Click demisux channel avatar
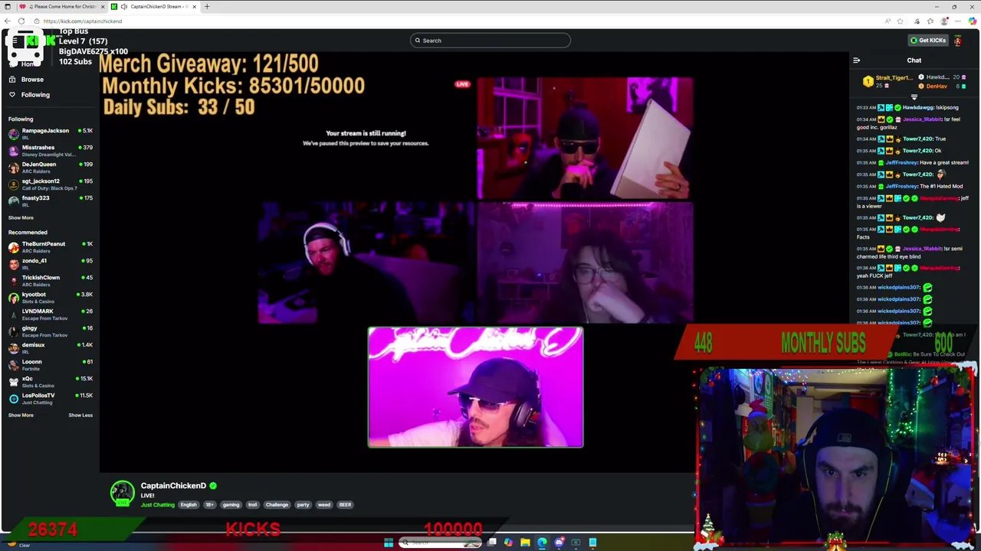981x551 pixels. [13, 348]
